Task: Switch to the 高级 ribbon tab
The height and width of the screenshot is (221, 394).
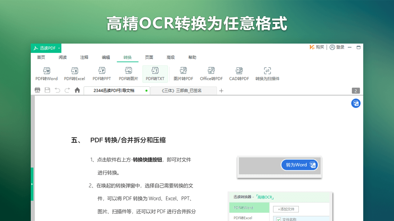Action: 171,57
